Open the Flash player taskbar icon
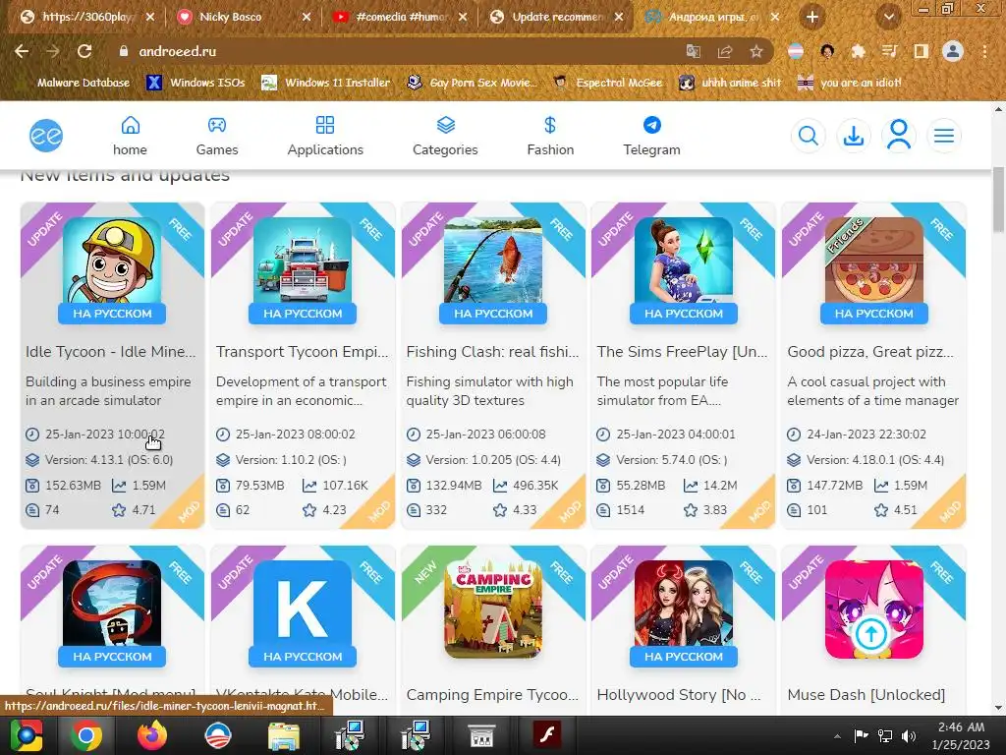This screenshot has width=1006, height=755. [x=547, y=735]
